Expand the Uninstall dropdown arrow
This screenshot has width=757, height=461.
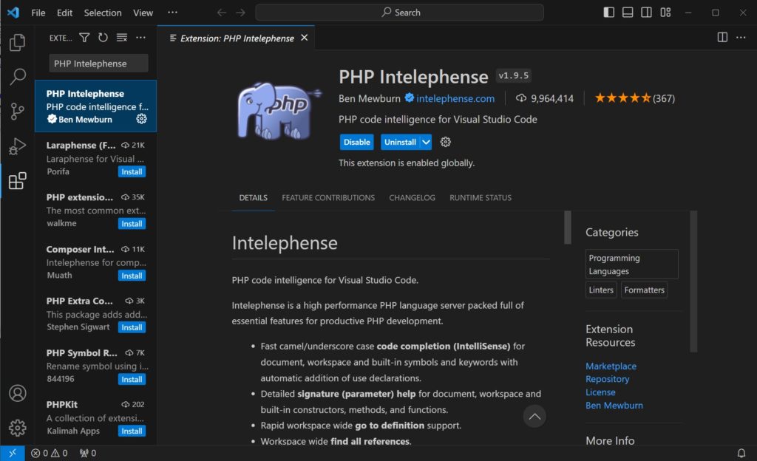[x=426, y=143]
